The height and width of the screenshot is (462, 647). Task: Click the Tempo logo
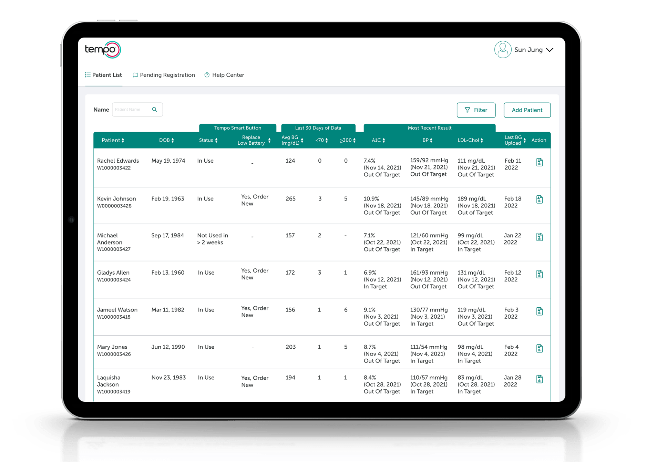(103, 50)
